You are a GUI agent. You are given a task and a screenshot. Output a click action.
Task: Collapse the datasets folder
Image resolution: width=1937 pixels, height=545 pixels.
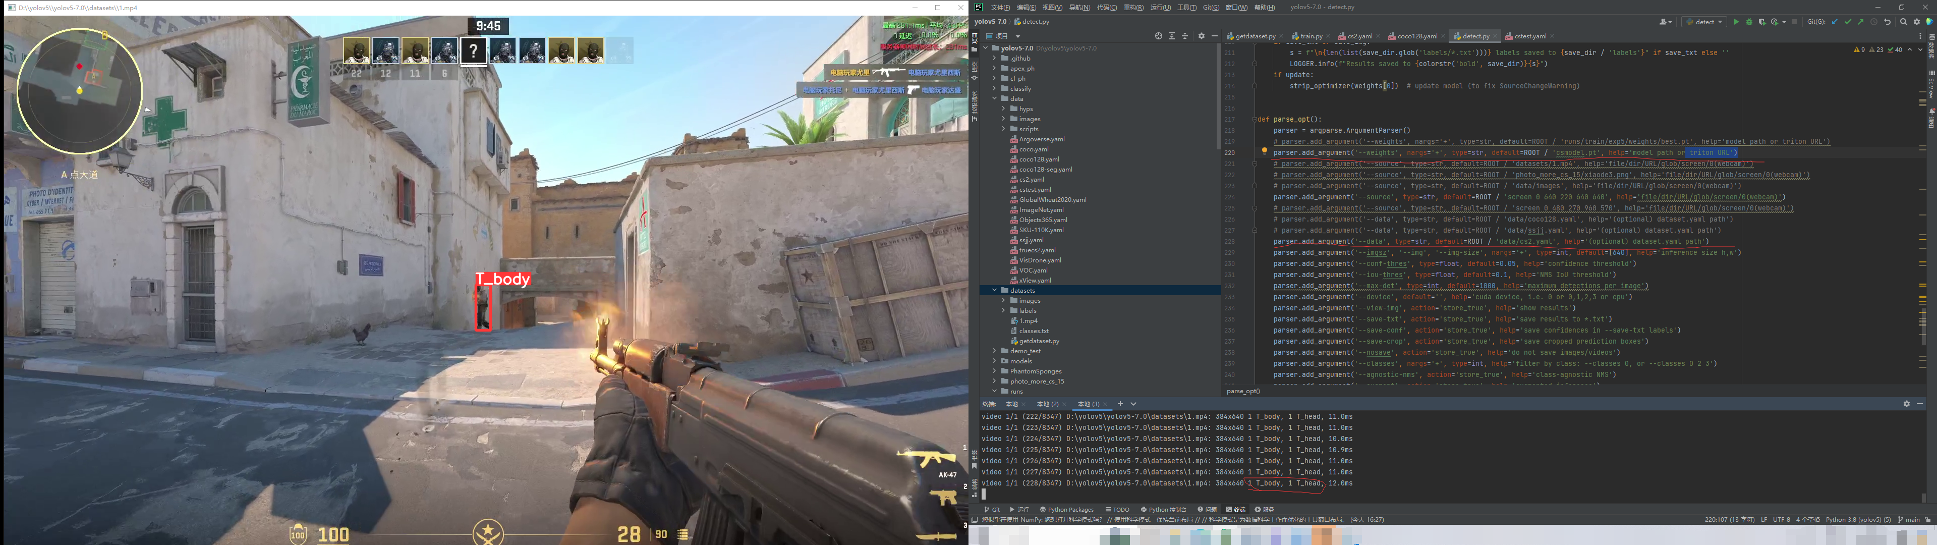click(x=995, y=291)
